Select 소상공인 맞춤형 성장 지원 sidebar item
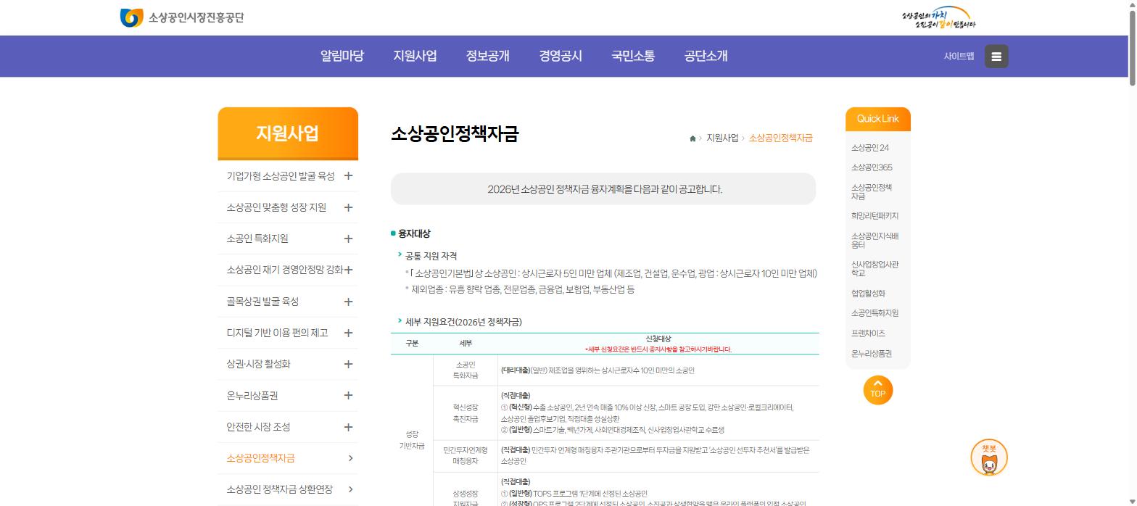This screenshot has width=1137, height=506. [276, 207]
